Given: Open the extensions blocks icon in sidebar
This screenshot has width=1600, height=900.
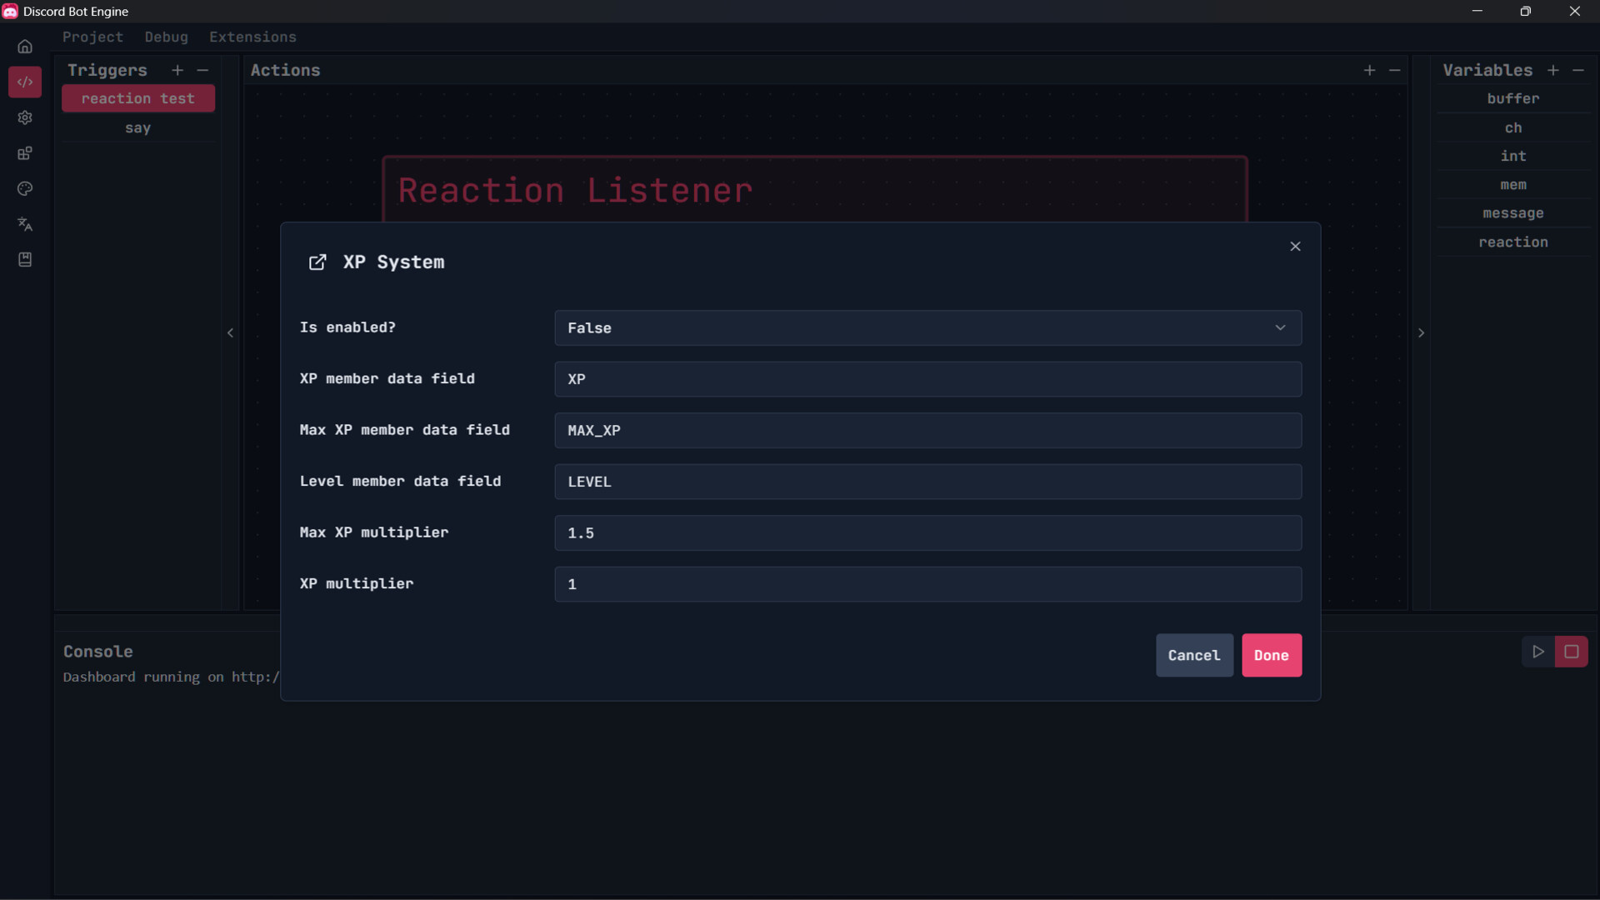Looking at the screenshot, I should click(x=25, y=152).
